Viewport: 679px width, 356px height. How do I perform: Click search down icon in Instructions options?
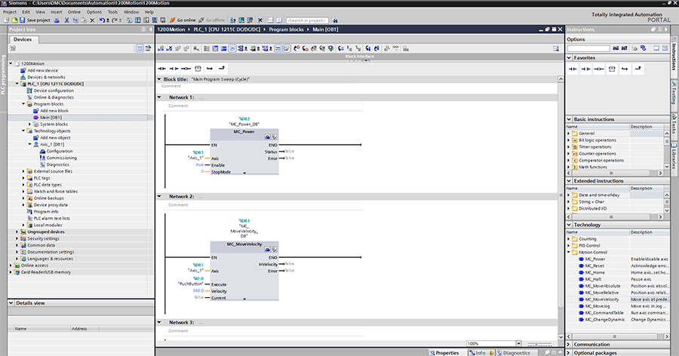click(x=616, y=48)
